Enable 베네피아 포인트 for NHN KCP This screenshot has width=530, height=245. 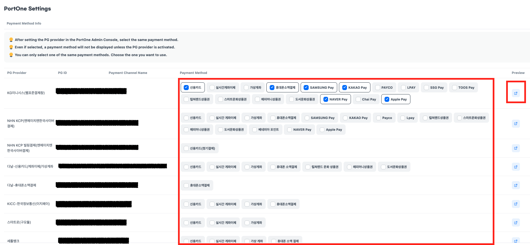pos(255,130)
